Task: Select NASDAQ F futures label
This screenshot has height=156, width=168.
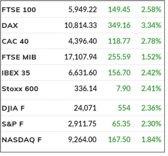Action: [22, 140]
